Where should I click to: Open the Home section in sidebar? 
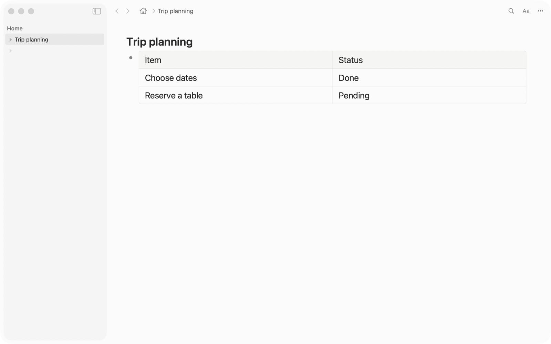pyautogui.click(x=15, y=28)
